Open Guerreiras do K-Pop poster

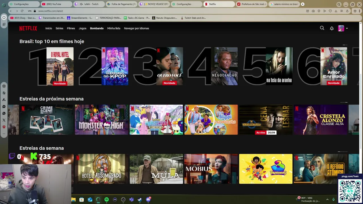click(115, 66)
